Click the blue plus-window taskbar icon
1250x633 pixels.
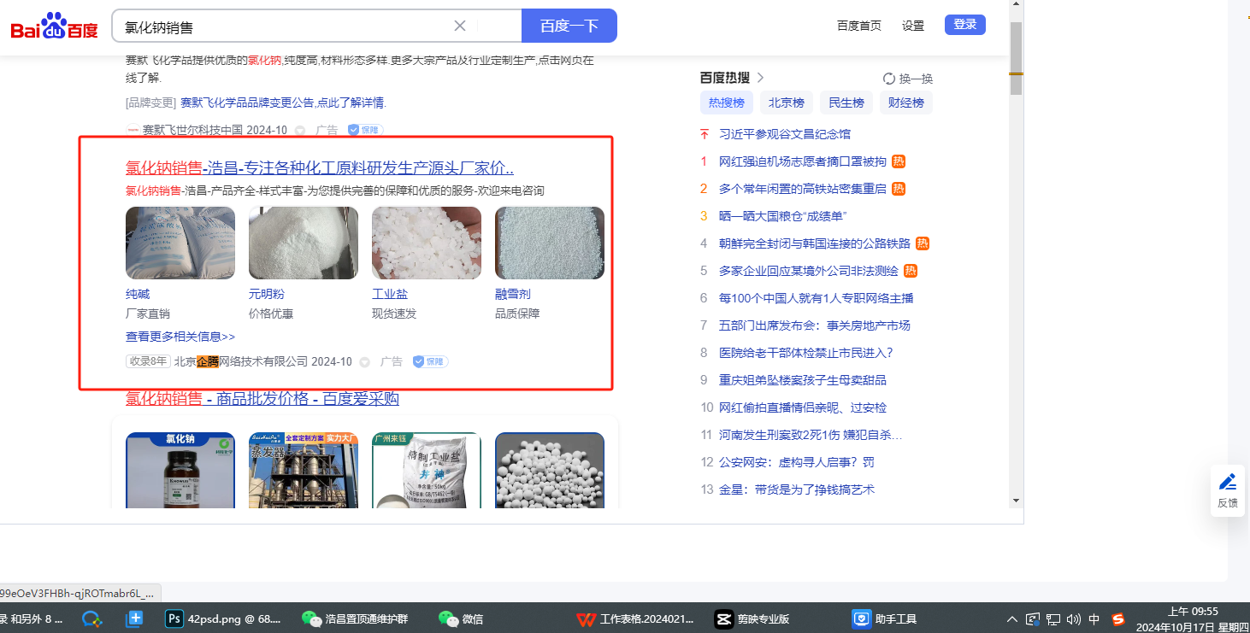134,619
